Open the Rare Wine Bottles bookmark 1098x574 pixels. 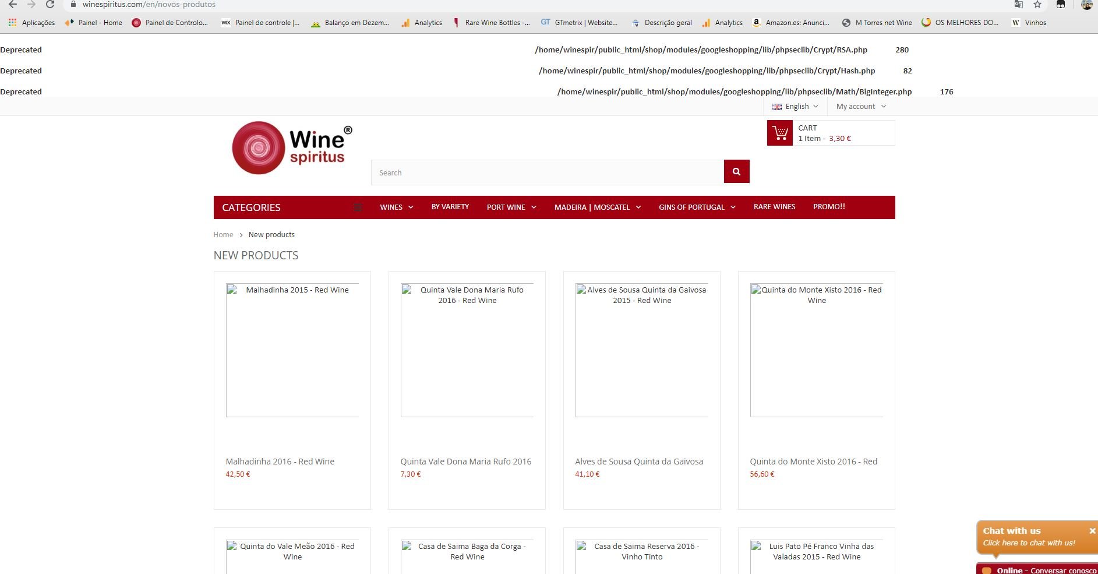491,23
